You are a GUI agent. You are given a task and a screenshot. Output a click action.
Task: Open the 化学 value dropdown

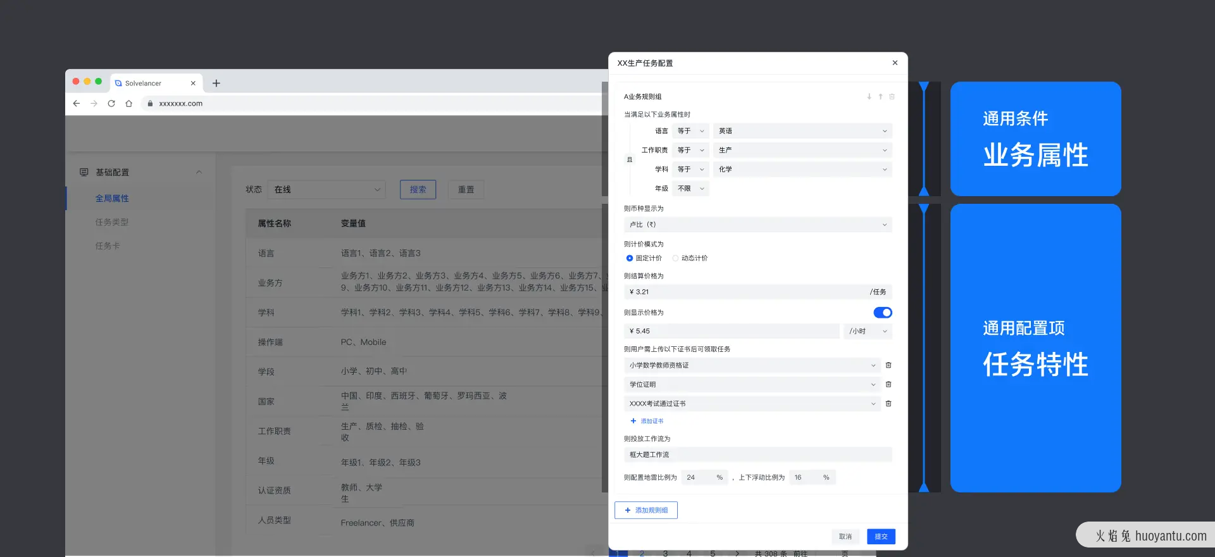click(x=802, y=169)
